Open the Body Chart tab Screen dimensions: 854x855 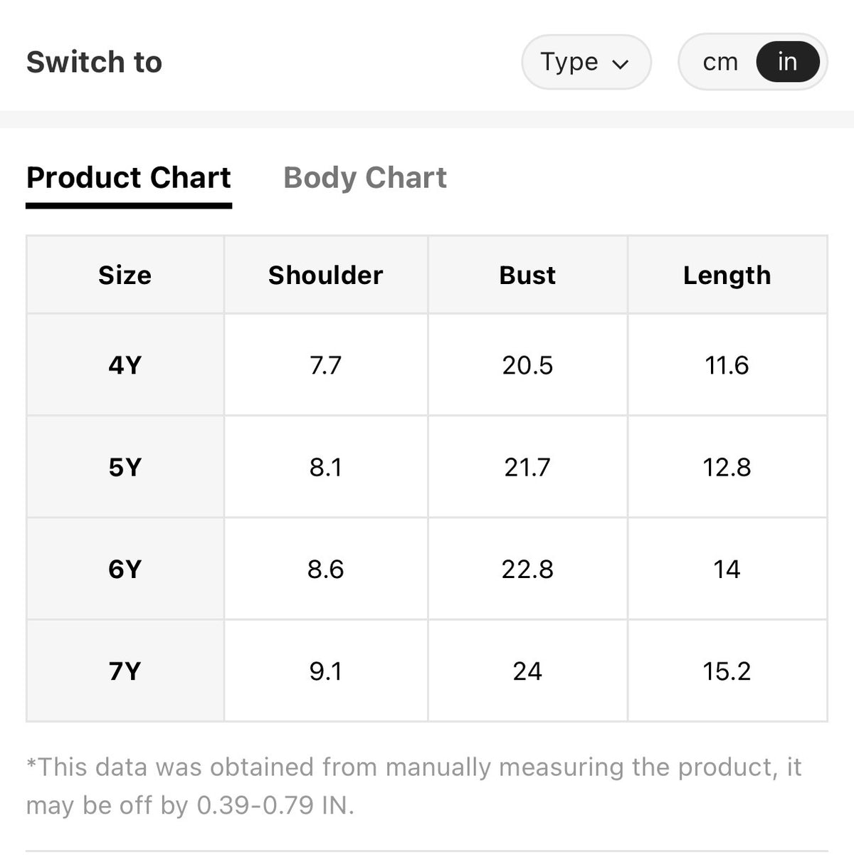click(365, 177)
